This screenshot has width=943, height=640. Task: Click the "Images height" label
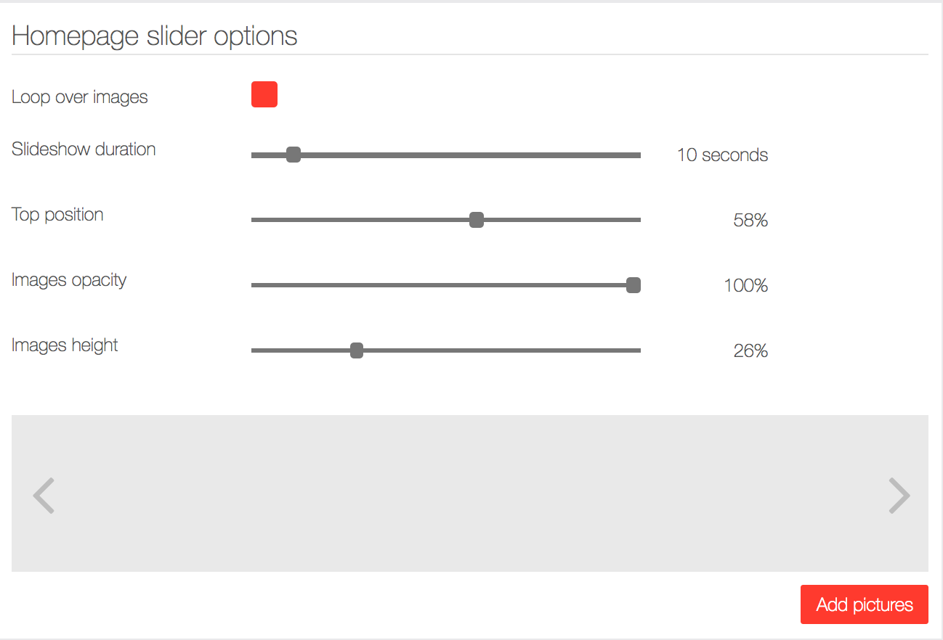tap(65, 345)
